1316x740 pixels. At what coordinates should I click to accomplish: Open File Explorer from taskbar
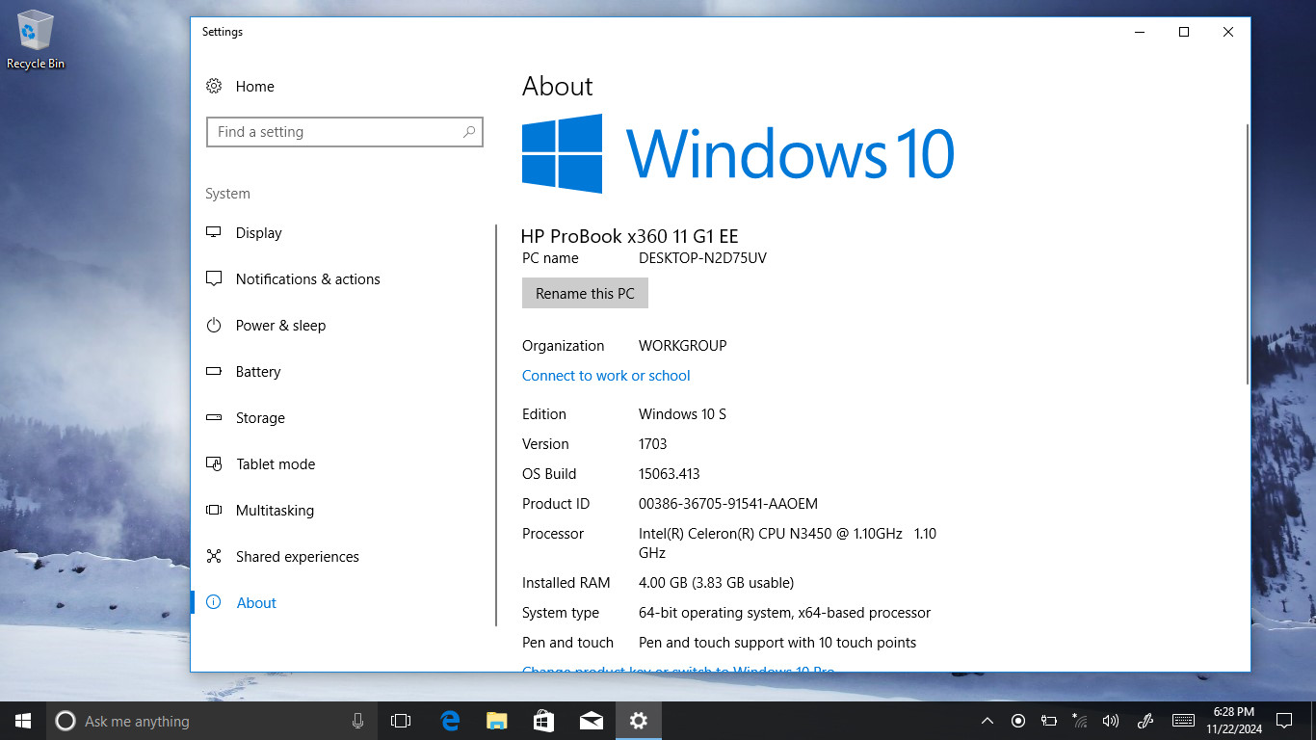pos(496,721)
